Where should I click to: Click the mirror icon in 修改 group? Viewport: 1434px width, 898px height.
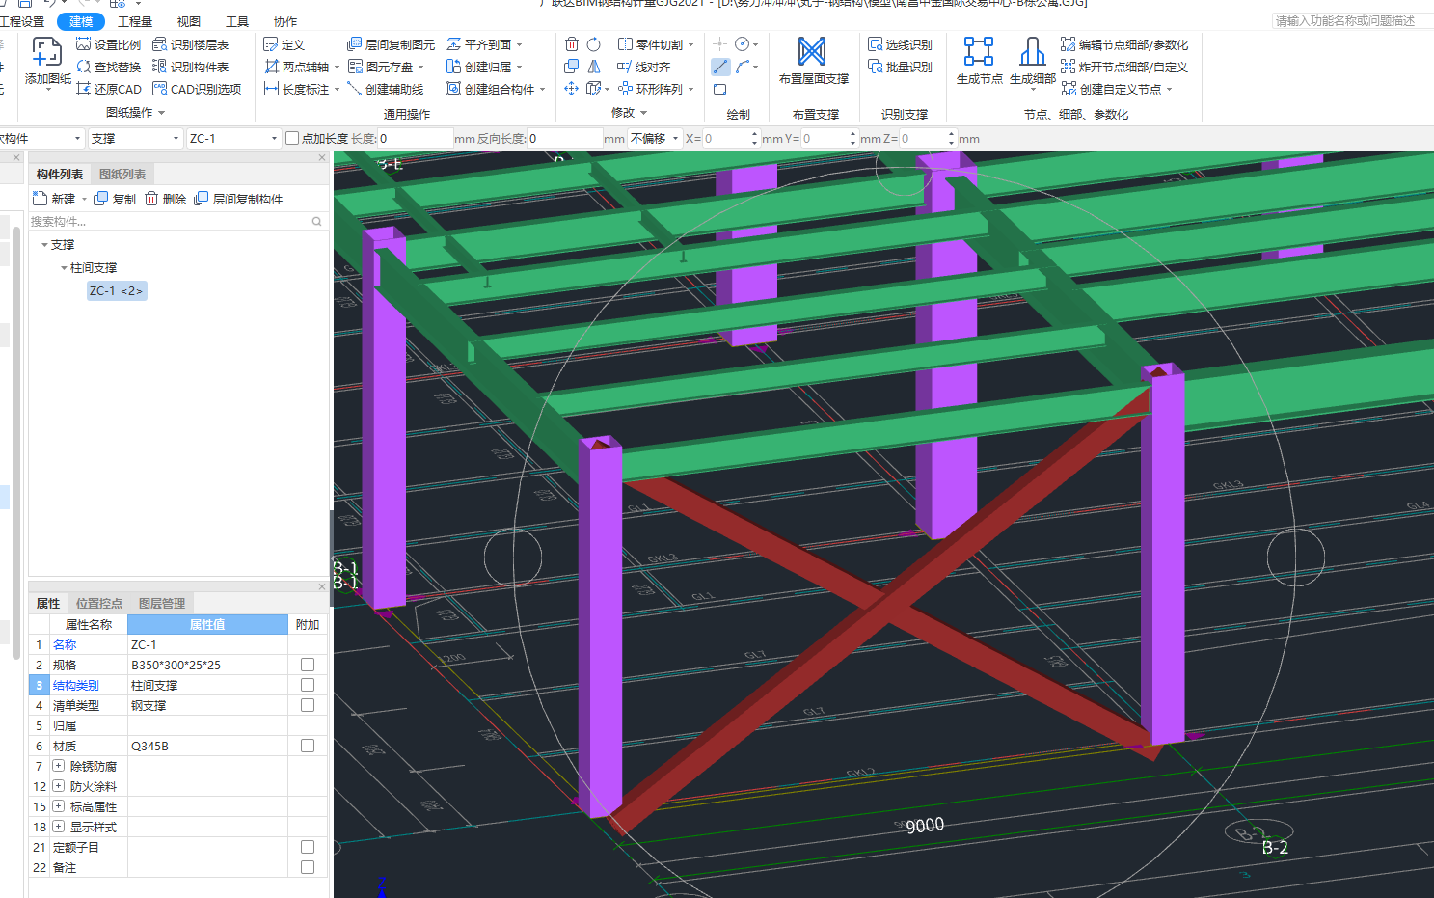[594, 67]
